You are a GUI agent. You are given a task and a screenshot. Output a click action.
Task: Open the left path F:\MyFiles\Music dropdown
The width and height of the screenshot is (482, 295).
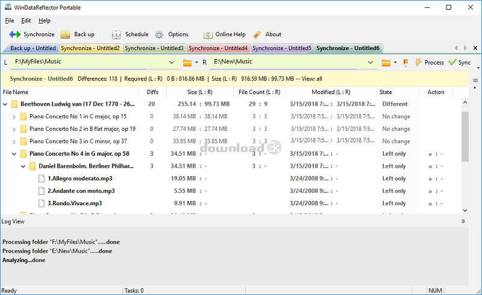point(172,62)
